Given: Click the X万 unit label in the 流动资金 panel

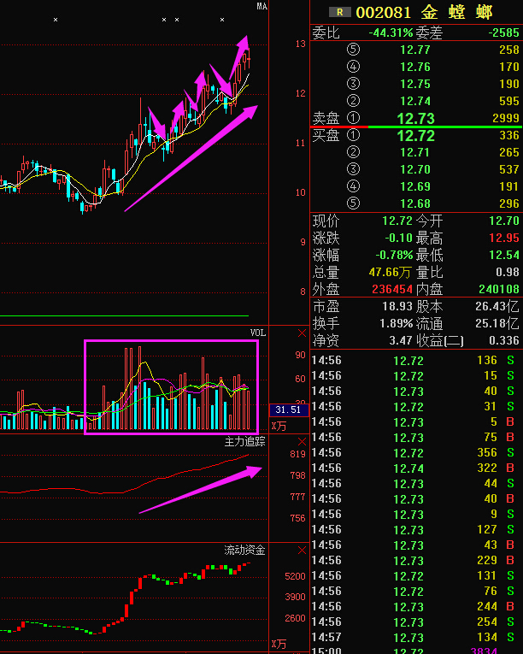Looking at the screenshot, I should [279, 644].
